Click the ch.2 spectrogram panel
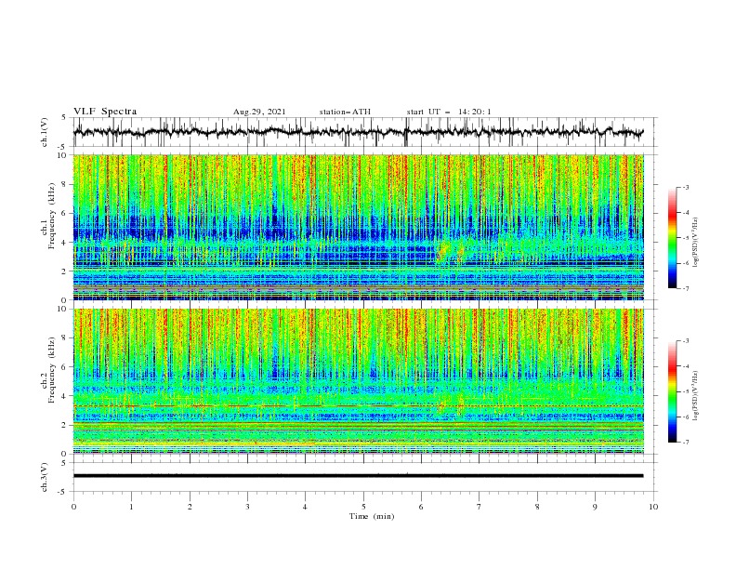Screen dimensions: 736x569 click(359, 381)
